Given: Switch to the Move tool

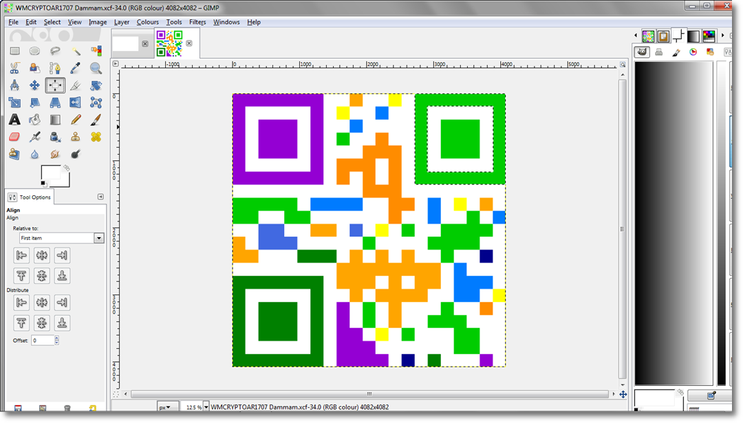Looking at the screenshot, I should pyautogui.click(x=34, y=85).
